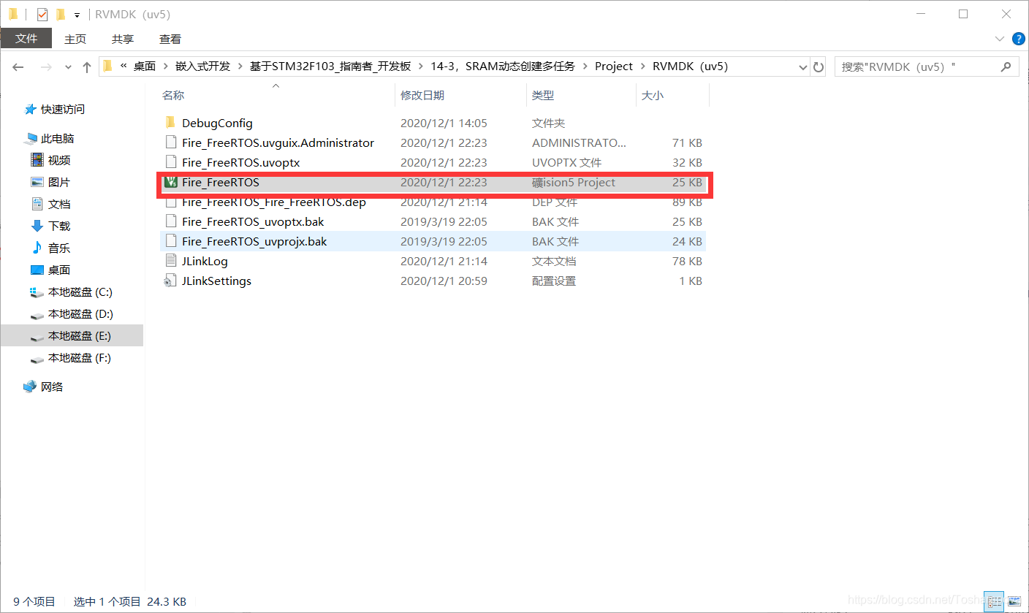1029x613 pixels.
Task: Open the 主页 ribbon tab
Action: coord(75,39)
